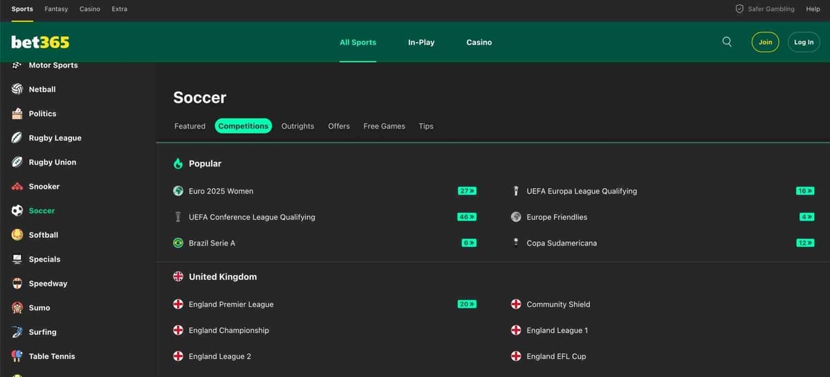This screenshot has width=830, height=377.
Task: Expand UEFA Conference League 46 badge
Action: [x=467, y=217]
